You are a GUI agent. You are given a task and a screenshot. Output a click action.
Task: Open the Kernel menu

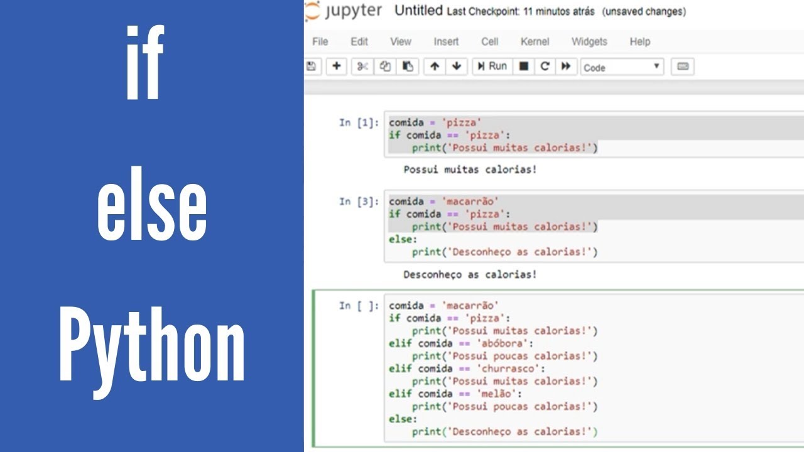(x=535, y=41)
